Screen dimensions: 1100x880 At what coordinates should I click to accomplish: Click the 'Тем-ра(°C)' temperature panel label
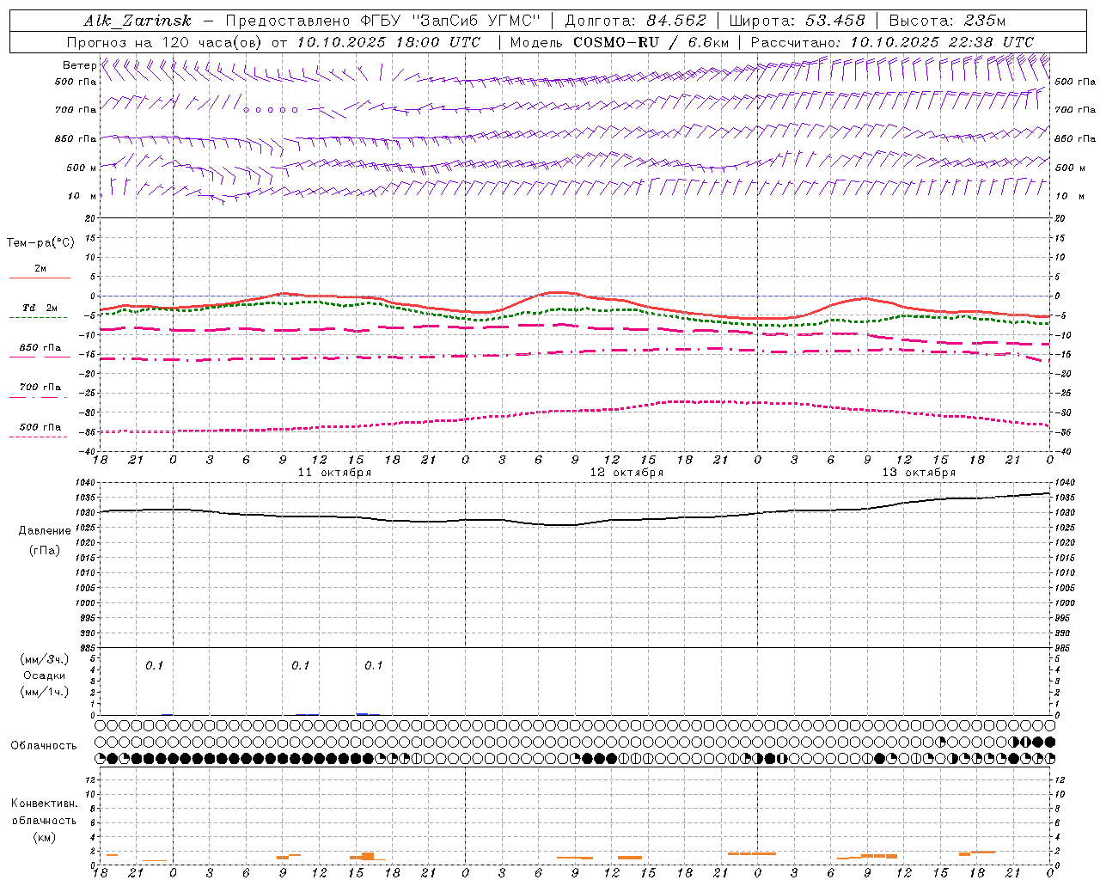coord(40,242)
